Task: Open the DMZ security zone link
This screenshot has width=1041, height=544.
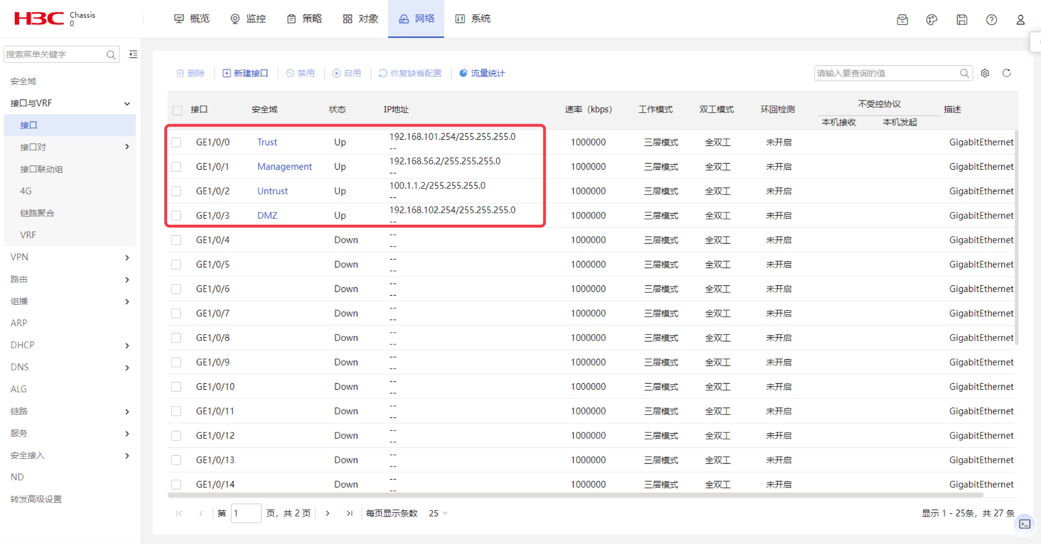Action: point(267,215)
